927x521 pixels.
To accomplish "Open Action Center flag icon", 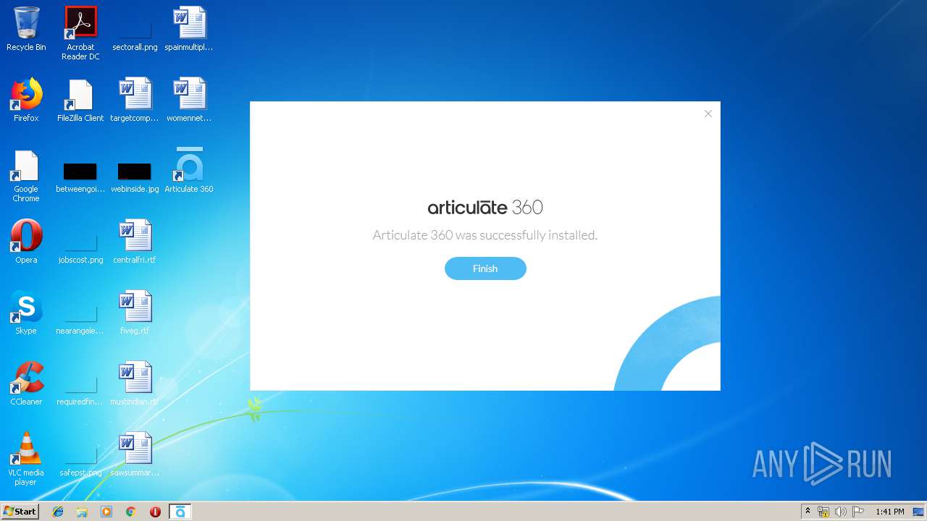I will click(858, 512).
